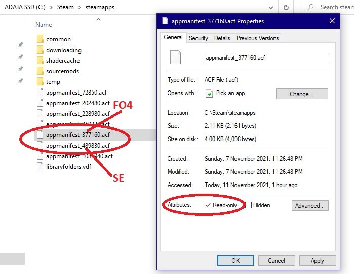Select the downloading folder icon
The height and width of the screenshot is (274, 354).
(40, 50)
